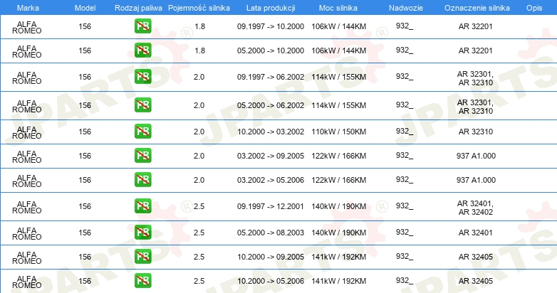Click petrol fuel icon in 09.1997 -> 10.2000 row
This screenshot has width=557, height=293.
pyautogui.click(x=142, y=26)
